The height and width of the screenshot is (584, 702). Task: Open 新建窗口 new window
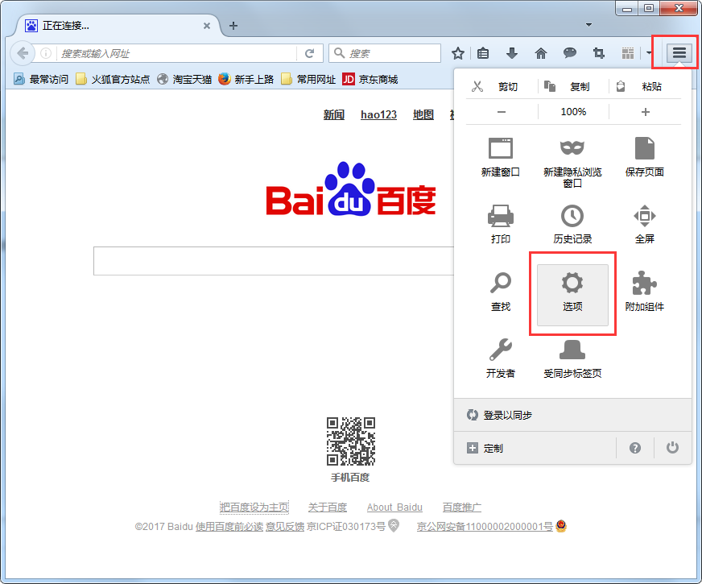coord(501,157)
